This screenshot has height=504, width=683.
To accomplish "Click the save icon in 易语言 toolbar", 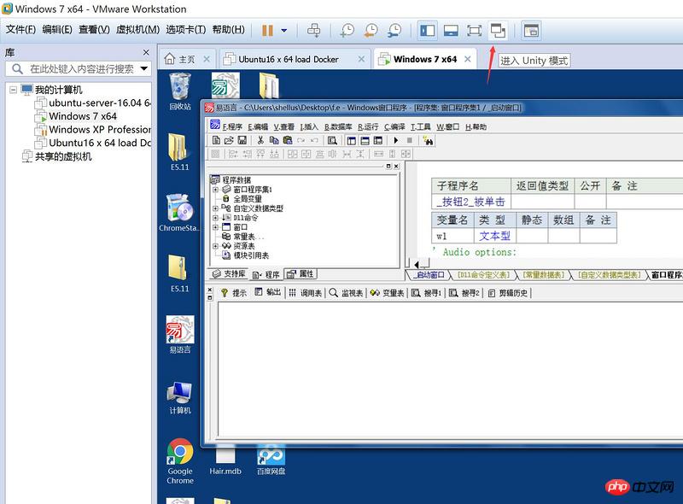I will tap(242, 140).
